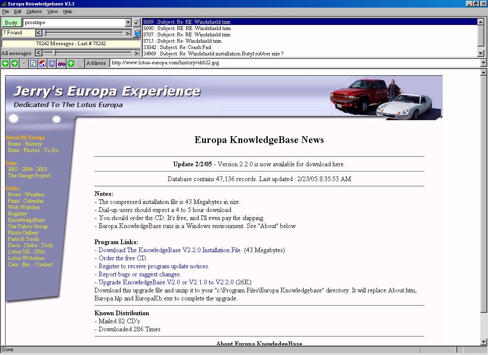Viewport: 488px width, 355px height.
Task: Click the Order the free CD link
Action: click(x=123, y=258)
